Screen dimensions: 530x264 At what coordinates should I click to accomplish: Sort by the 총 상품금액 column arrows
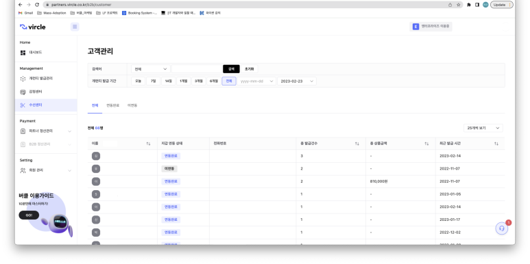pyautogui.click(x=426, y=144)
